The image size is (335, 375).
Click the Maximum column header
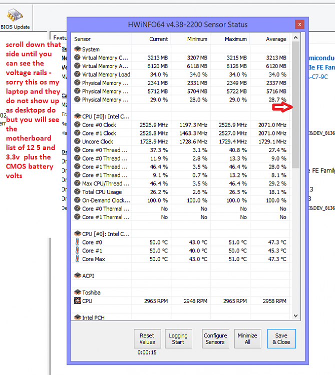230,39
